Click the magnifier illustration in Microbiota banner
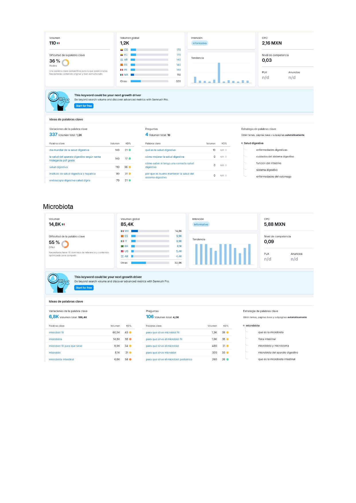Viewport: 356px width, 503px height. [x=59, y=283]
